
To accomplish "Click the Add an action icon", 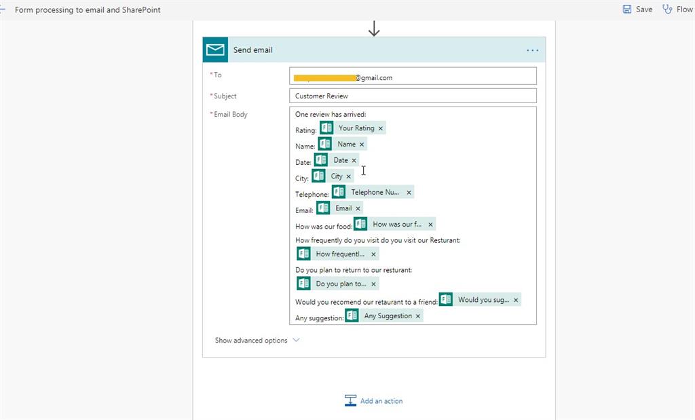I will pyautogui.click(x=350, y=400).
